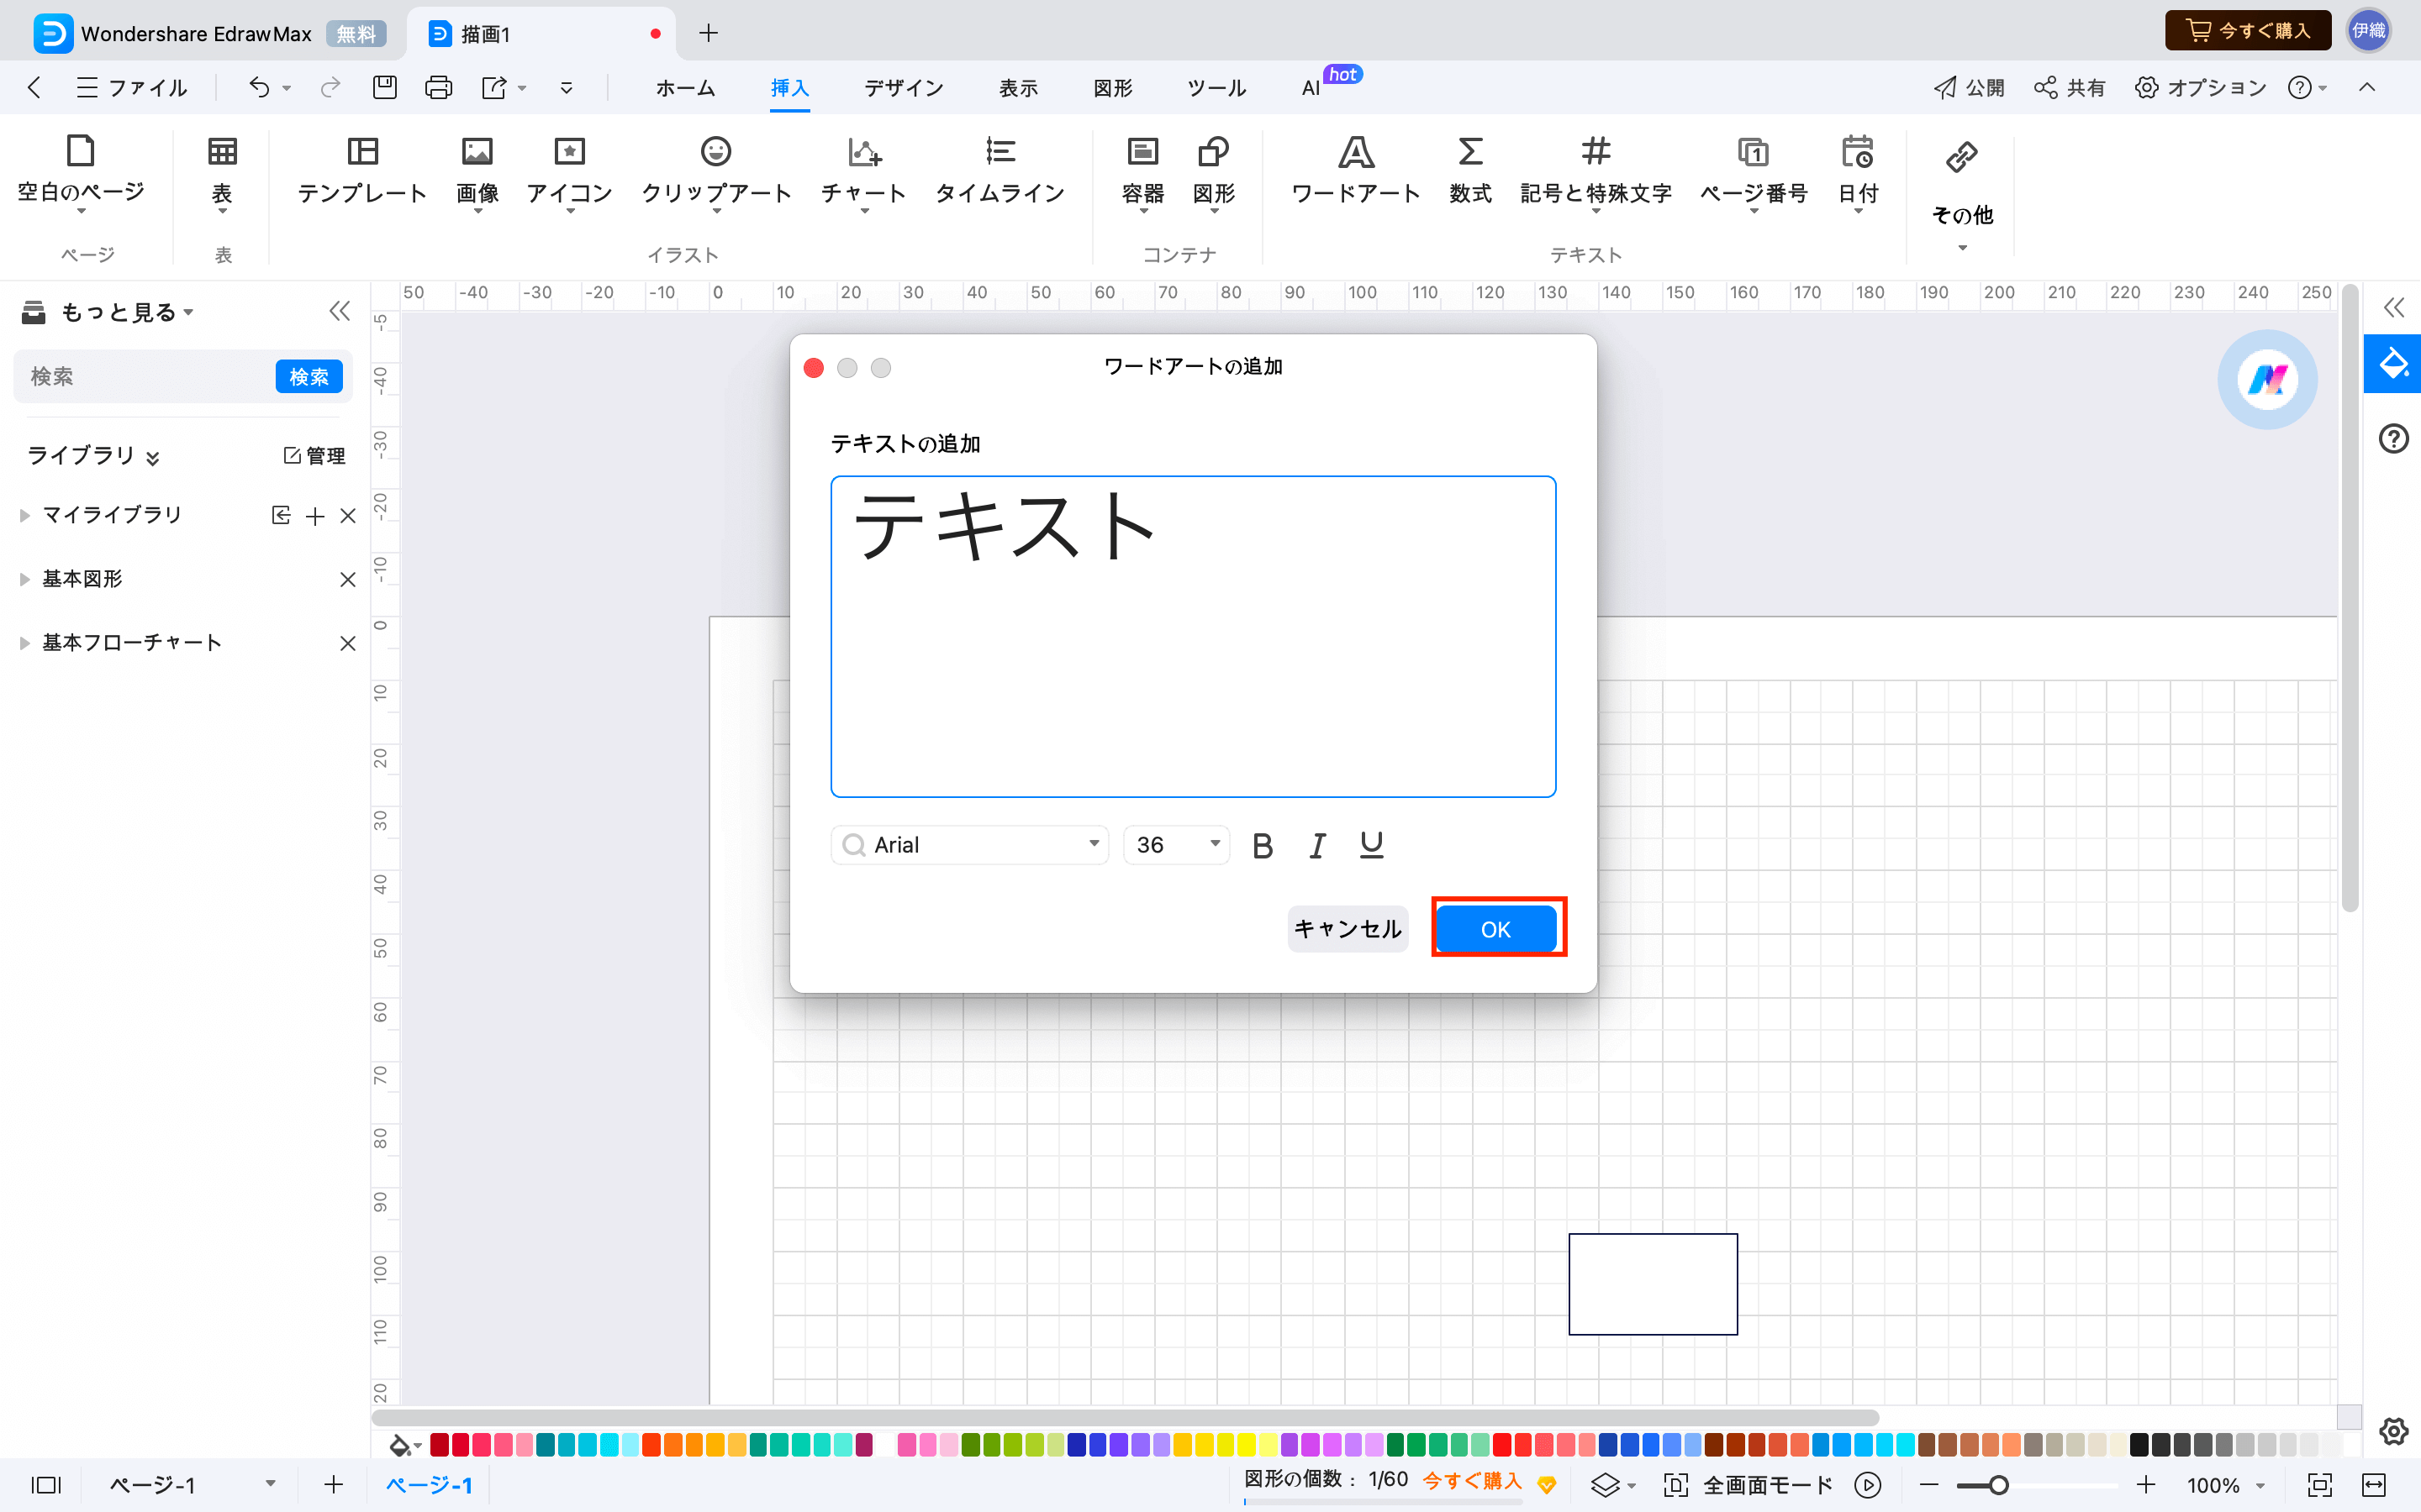Click the blue 検索 button
Viewport: 2421px width, 1512px height.
click(309, 377)
